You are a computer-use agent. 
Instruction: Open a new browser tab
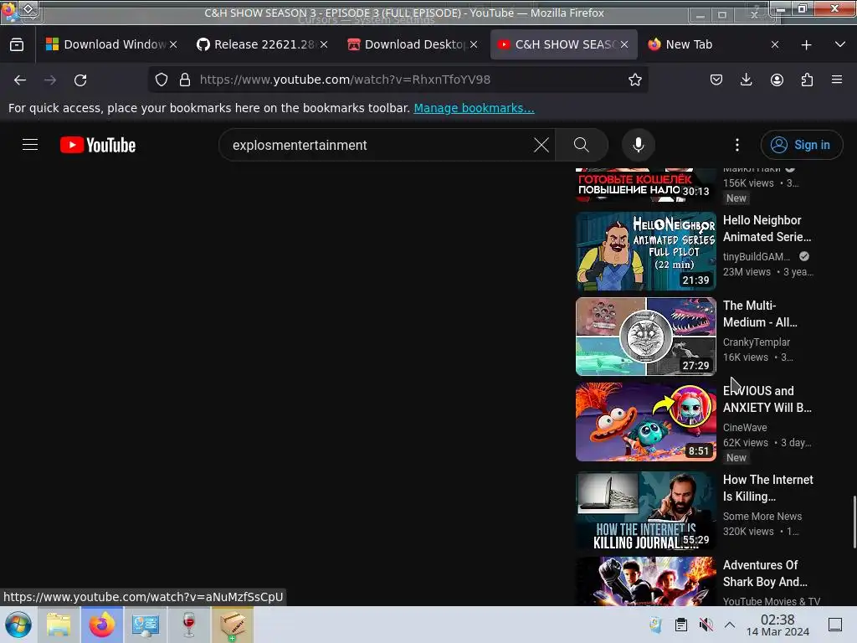point(806,45)
